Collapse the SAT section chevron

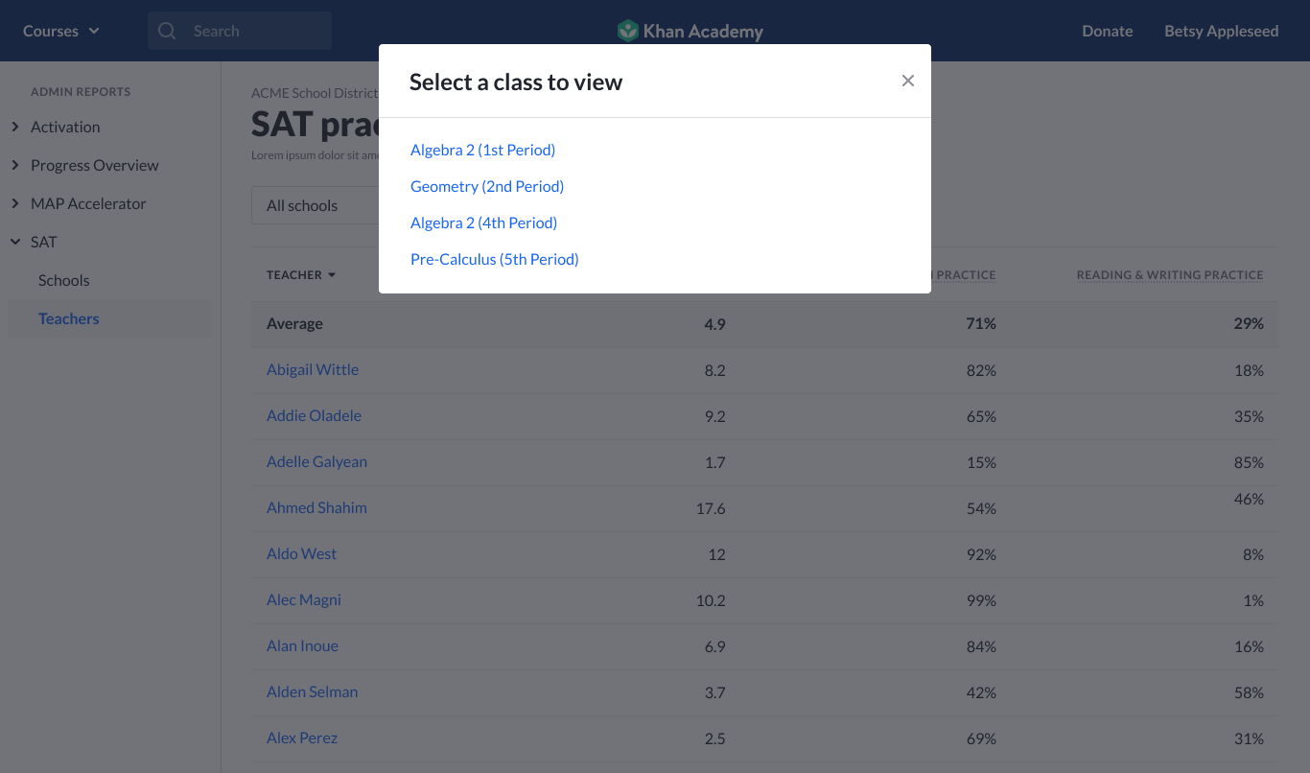pyautogui.click(x=15, y=242)
